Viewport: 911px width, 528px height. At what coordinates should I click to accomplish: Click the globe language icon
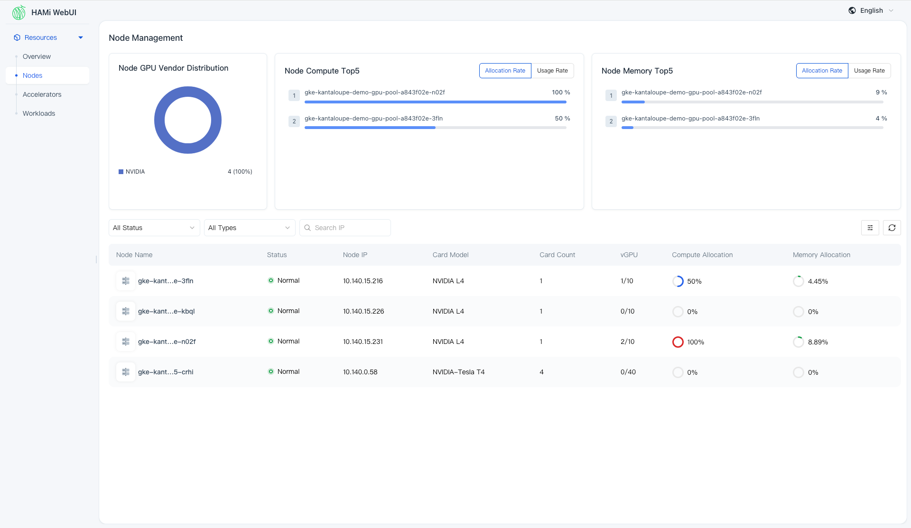852,10
